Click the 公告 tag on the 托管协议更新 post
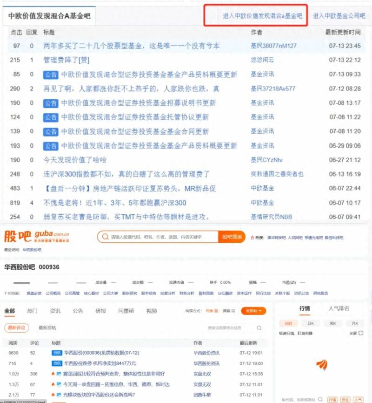This screenshot has width=372, height=403. tap(51, 117)
